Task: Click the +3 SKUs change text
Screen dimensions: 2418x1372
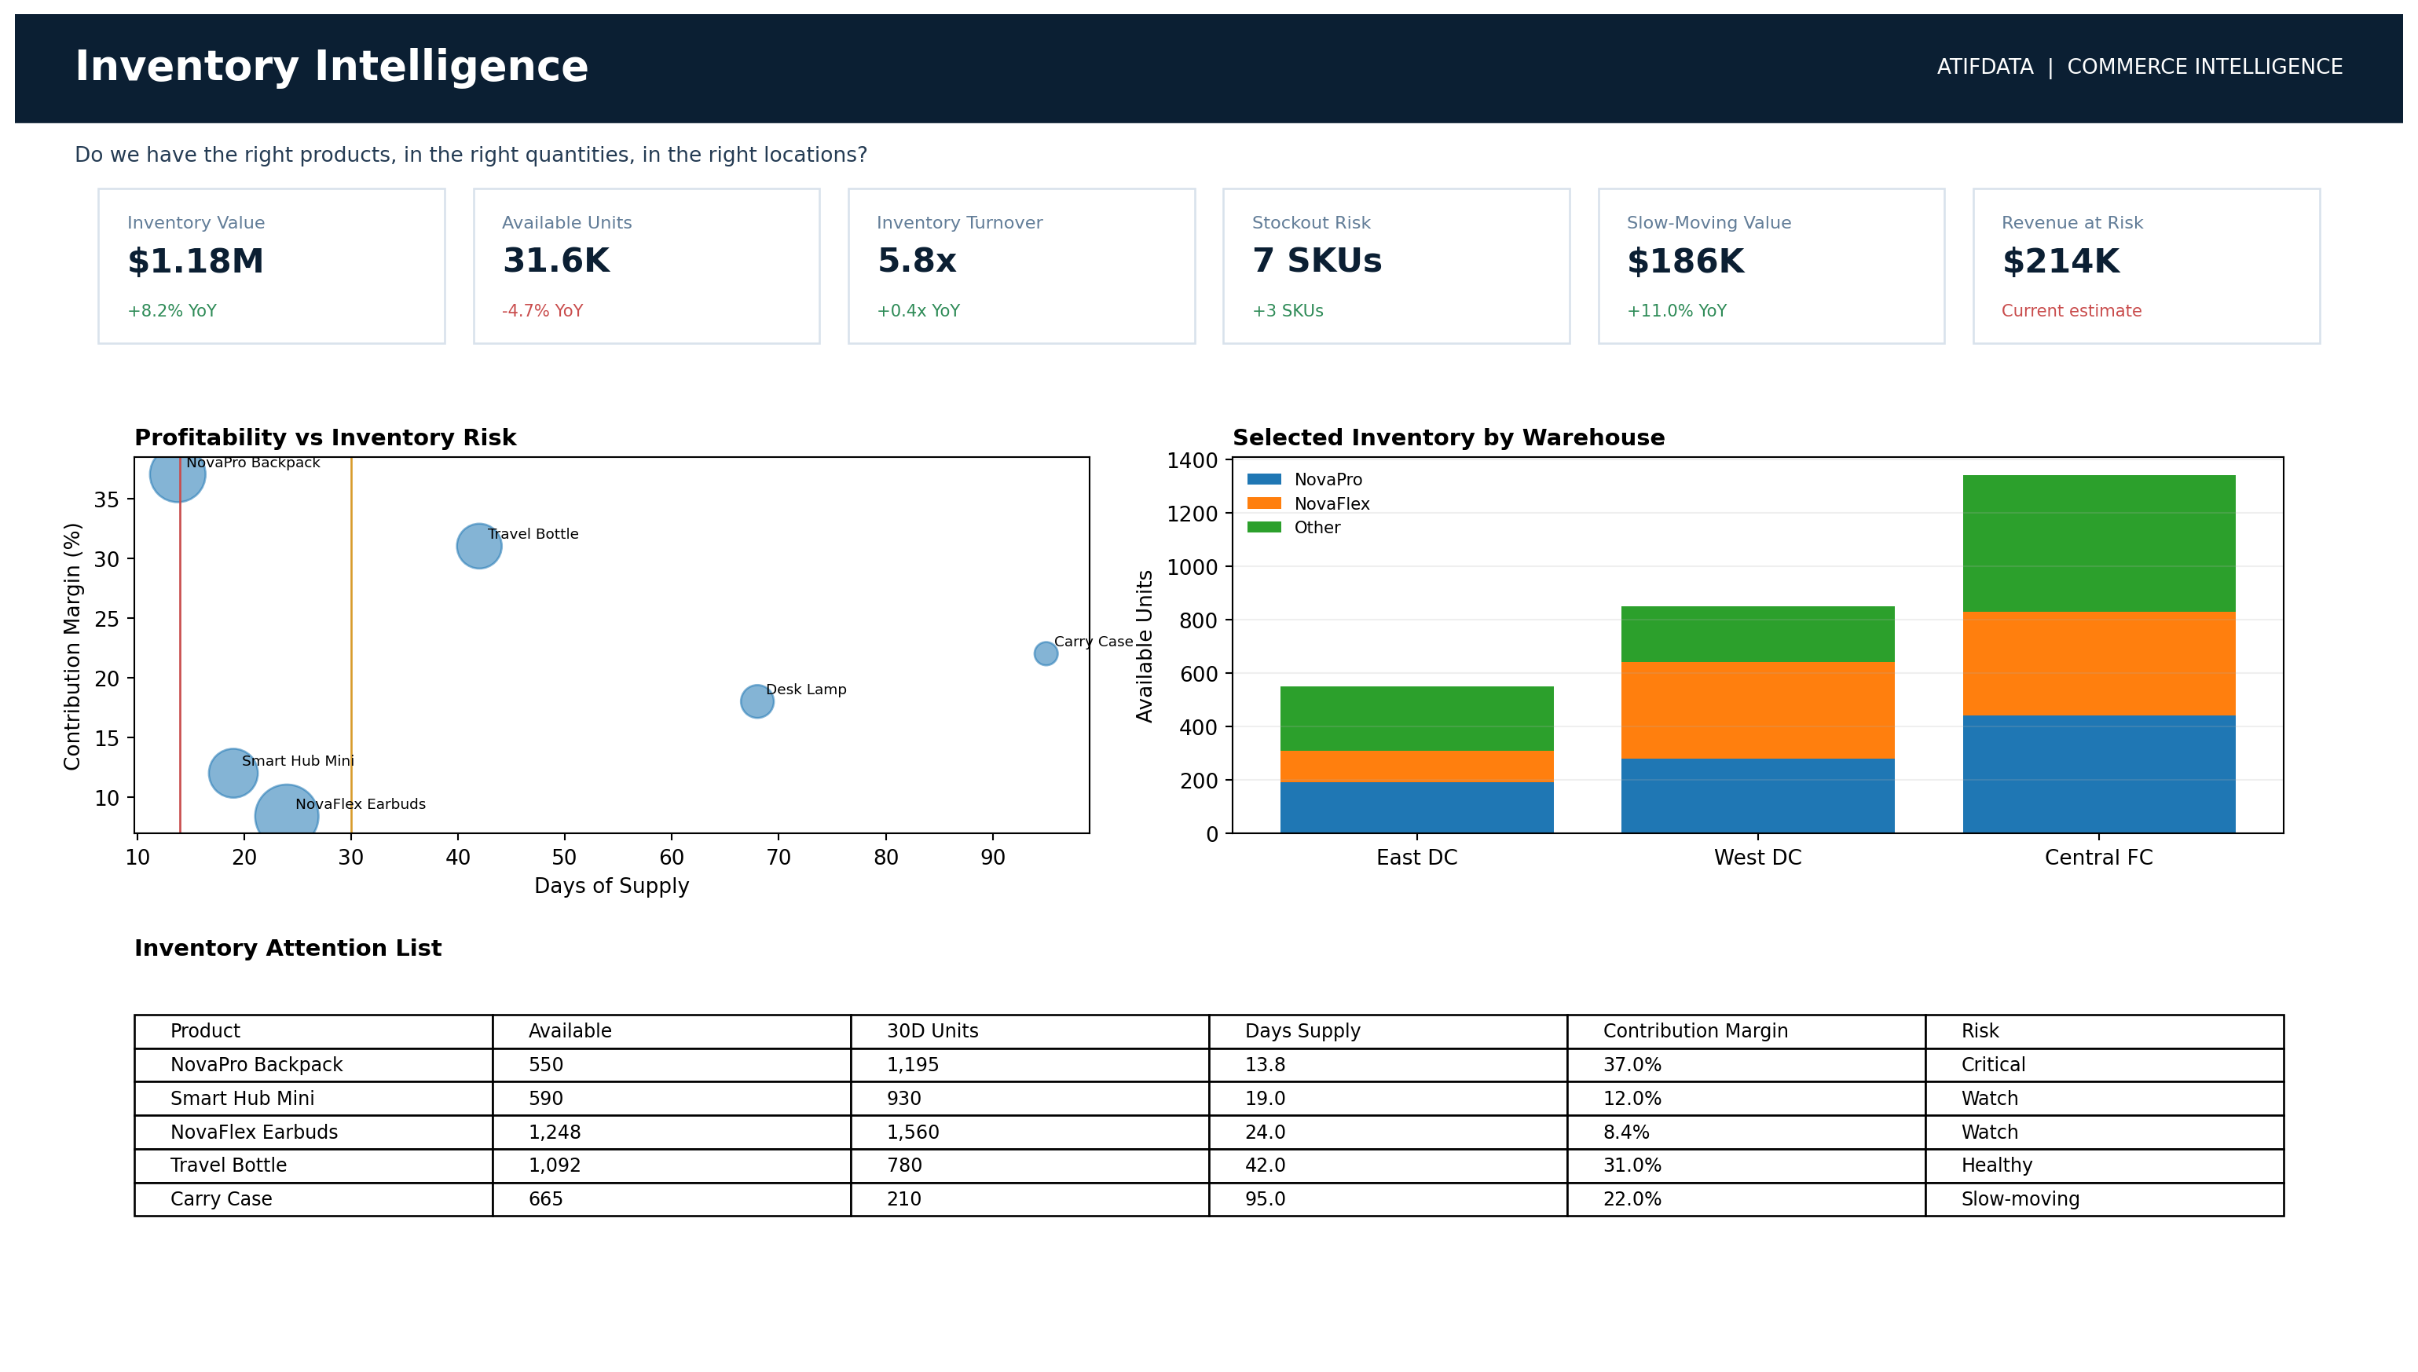Action: click(1288, 311)
